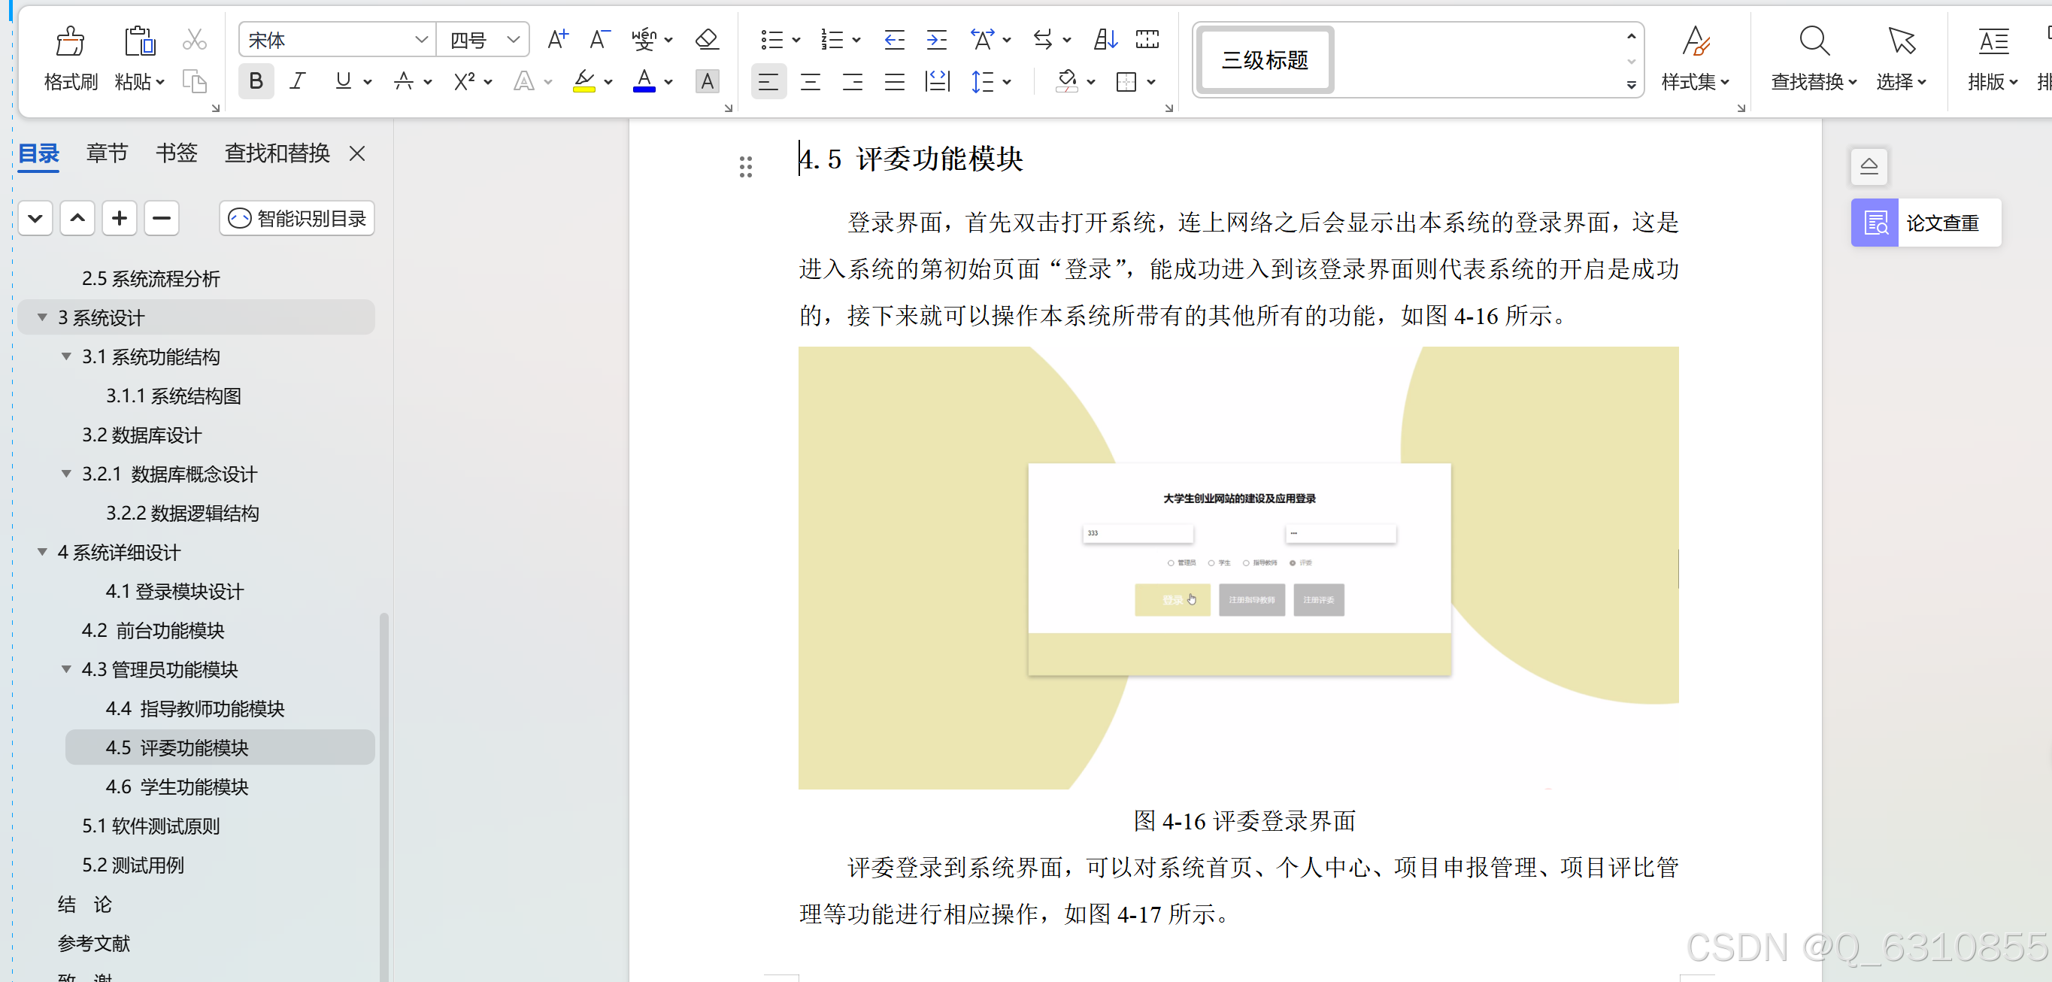Click the paragraph drag handle dots
Screen dimensions: 2052x982
(x=746, y=166)
